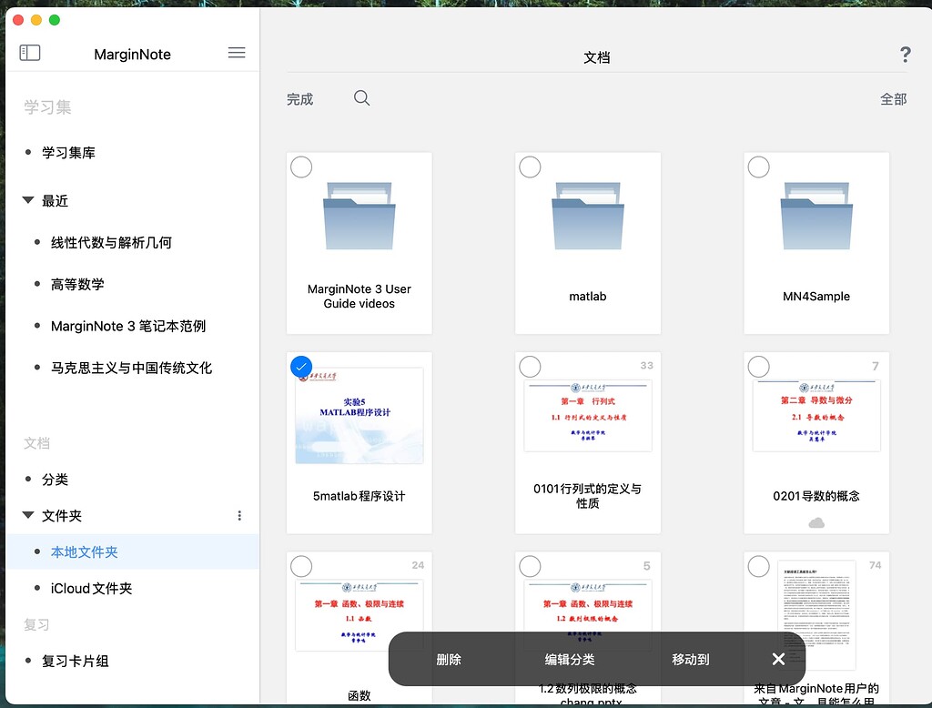Collapse the sidebar with the panel icon
The width and height of the screenshot is (932, 708).
29,52
